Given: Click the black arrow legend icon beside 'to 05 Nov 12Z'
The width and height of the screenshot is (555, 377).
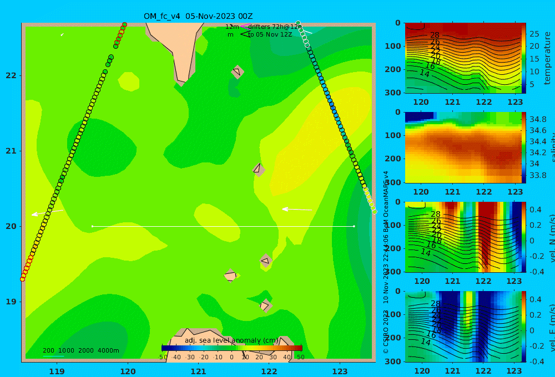Looking at the screenshot, I should 245,34.
